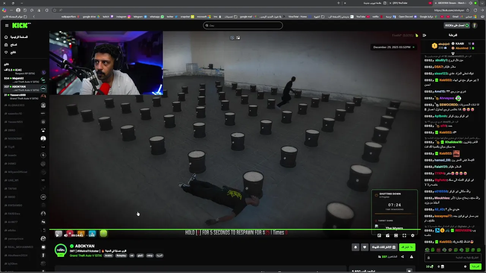Click the green stream progress bar
486x273 pixels.
pyautogui.click(x=235, y=229)
